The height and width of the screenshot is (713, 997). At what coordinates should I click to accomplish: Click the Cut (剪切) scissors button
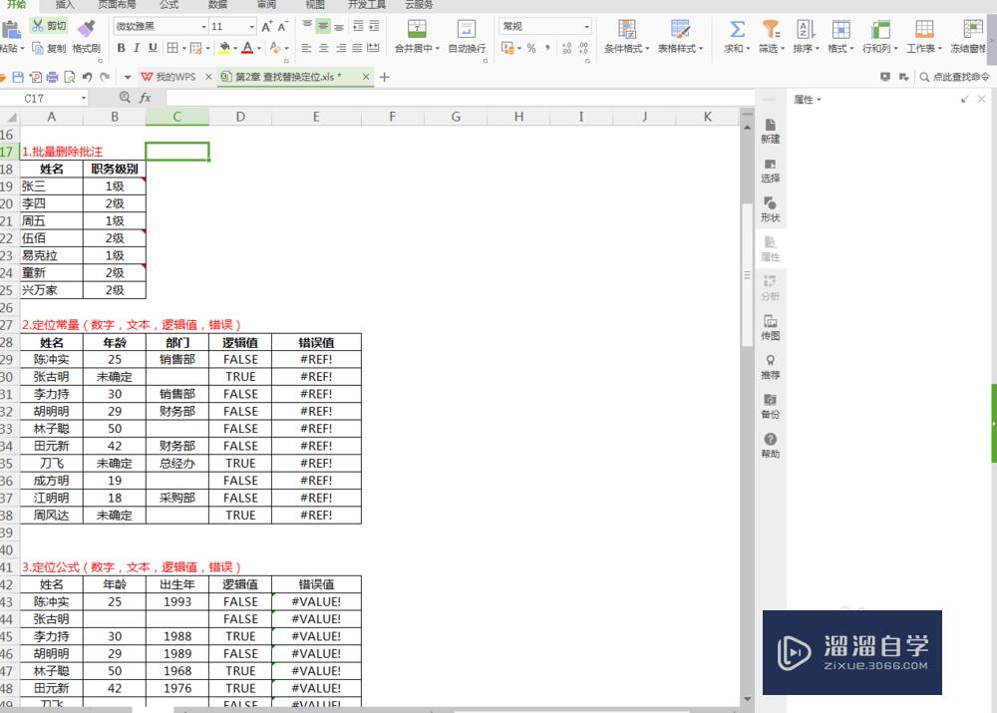(x=48, y=26)
